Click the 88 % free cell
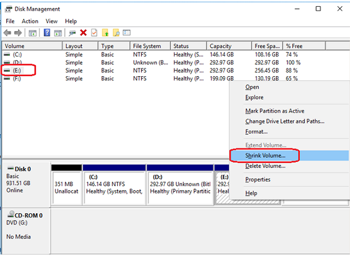 click(292, 71)
